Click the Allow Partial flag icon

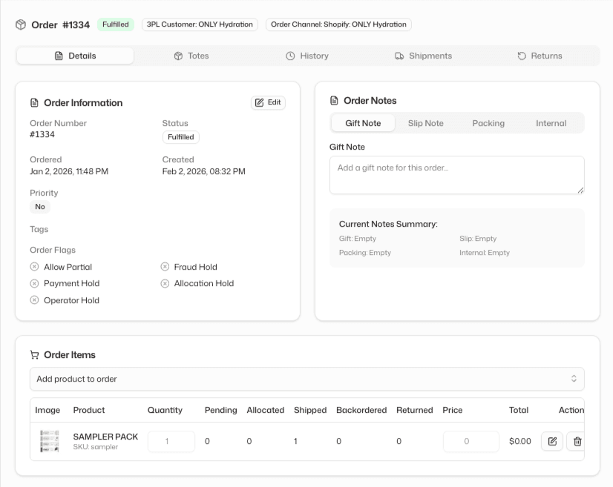tap(34, 267)
